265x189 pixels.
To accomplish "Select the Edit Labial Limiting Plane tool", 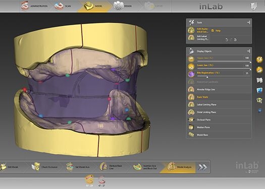I will click(198, 38).
